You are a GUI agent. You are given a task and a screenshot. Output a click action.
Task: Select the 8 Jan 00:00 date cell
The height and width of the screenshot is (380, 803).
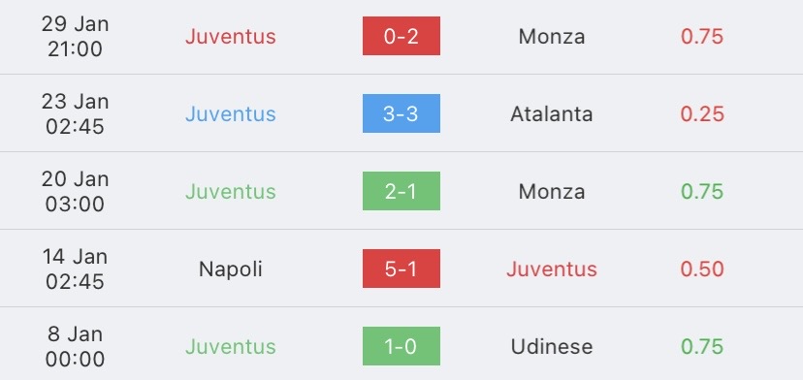pos(75,347)
